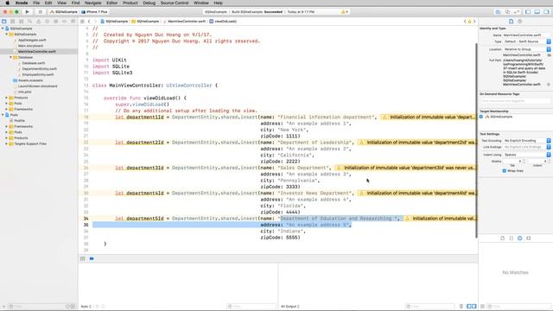Go forward in editor history
This screenshot has height=311, width=553.
point(95,21)
